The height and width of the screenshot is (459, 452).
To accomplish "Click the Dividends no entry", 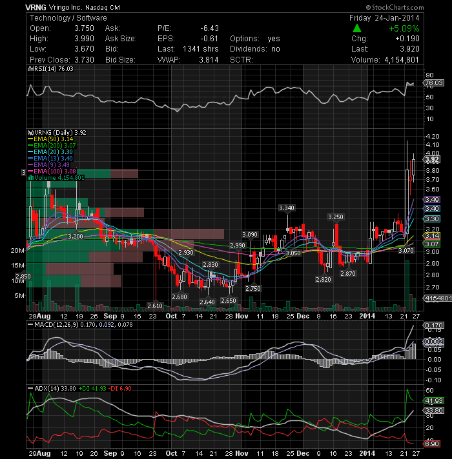I will click(x=255, y=49).
